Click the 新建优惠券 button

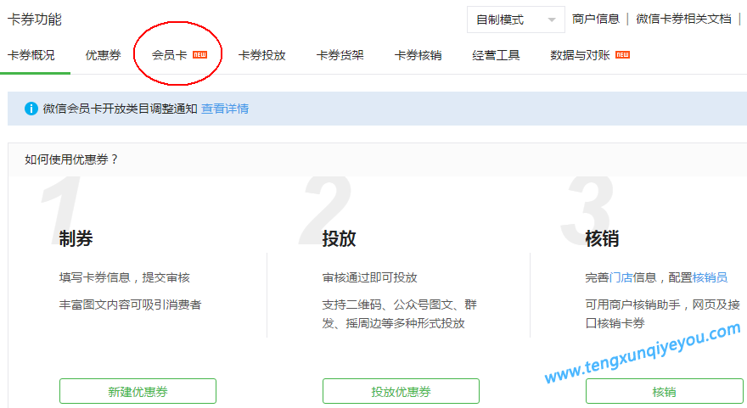point(138,391)
